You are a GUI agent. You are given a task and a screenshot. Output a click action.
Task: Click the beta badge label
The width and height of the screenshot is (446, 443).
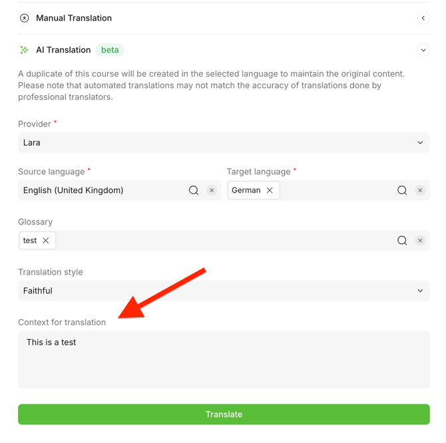tap(110, 50)
